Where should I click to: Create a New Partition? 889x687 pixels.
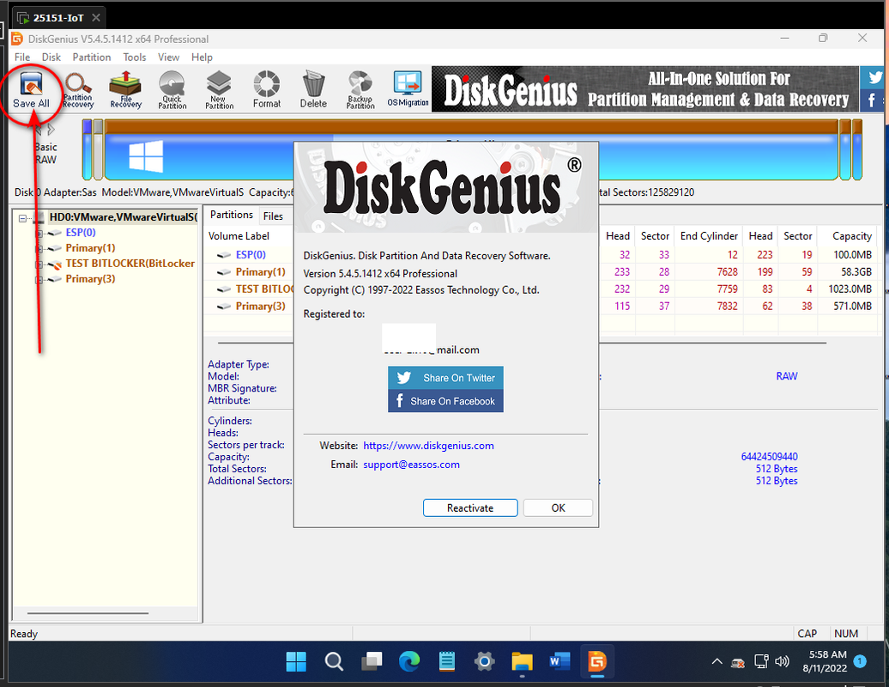click(219, 89)
